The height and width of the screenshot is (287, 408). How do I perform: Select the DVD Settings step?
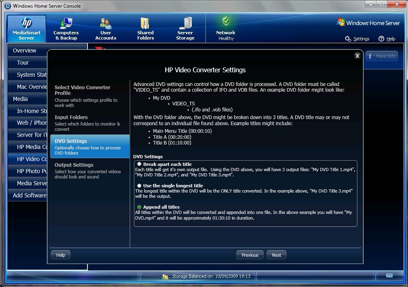coord(90,147)
